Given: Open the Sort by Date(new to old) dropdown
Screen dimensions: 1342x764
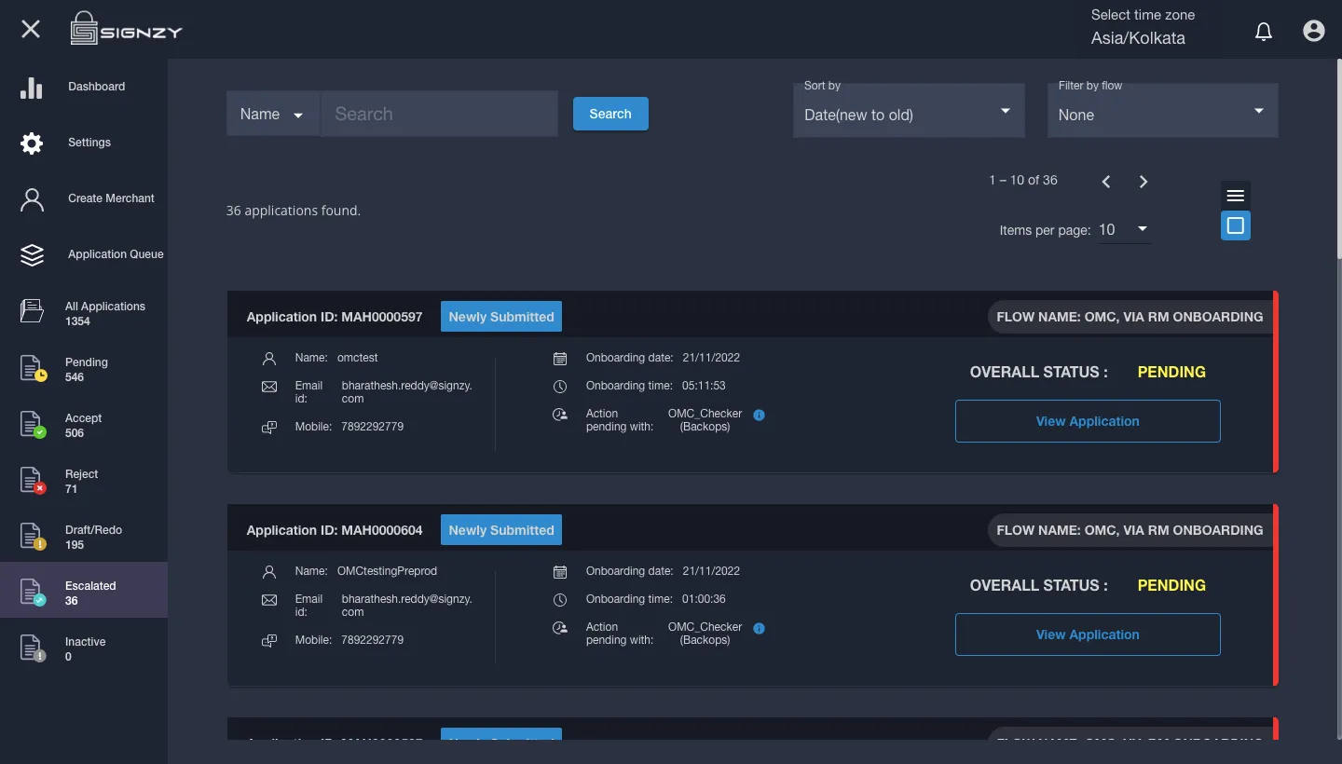Looking at the screenshot, I should click(909, 110).
